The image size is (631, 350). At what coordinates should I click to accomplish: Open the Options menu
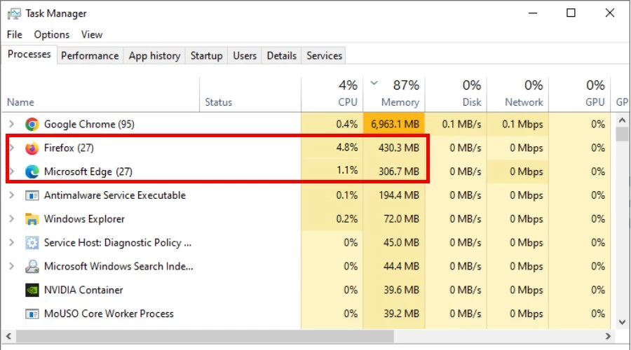pyautogui.click(x=52, y=34)
